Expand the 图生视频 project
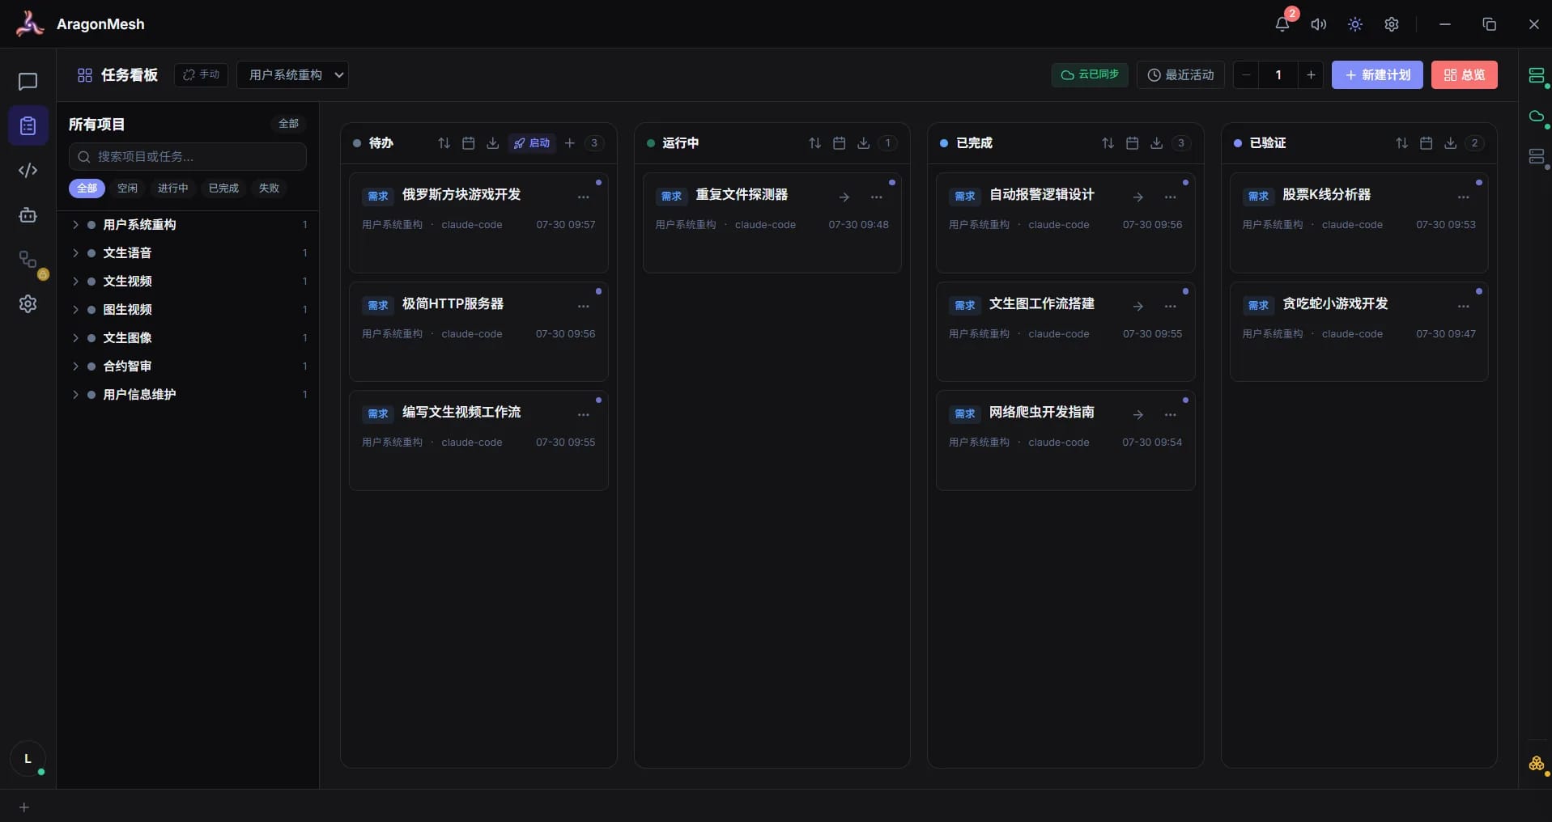The height and width of the screenshot is (822, 1552). click(x=75, y=309)
